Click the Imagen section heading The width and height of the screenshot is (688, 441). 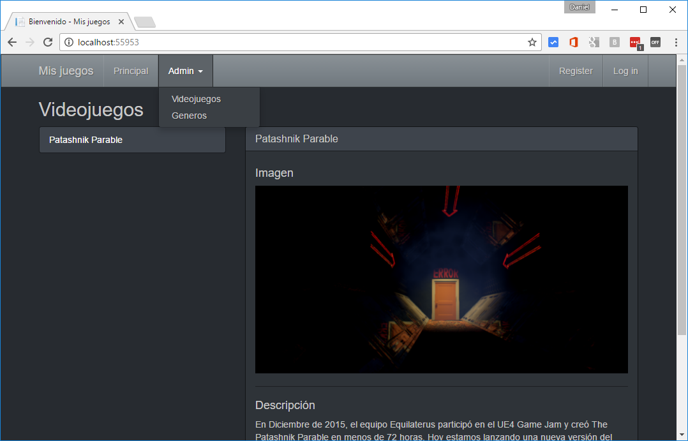[274, 173]
